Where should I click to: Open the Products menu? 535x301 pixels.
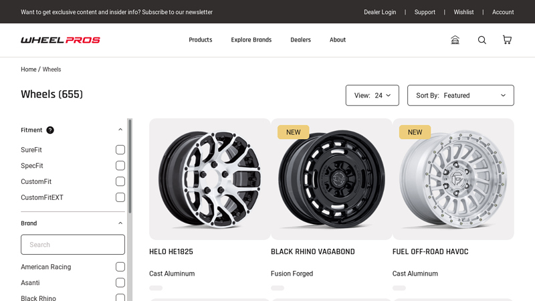pyautogui.click(x=200, y=40)
